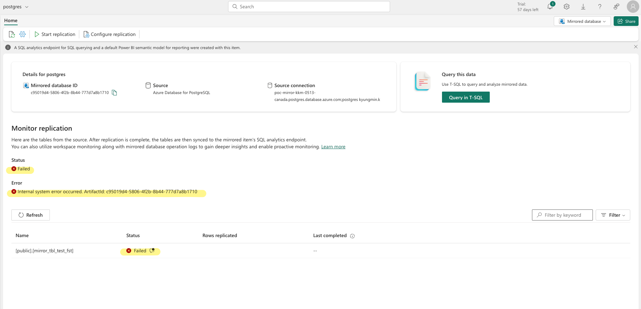Screen dimensions: 641x309
Task: Click the source connection server name text
Action: click(x=327, y=96)
